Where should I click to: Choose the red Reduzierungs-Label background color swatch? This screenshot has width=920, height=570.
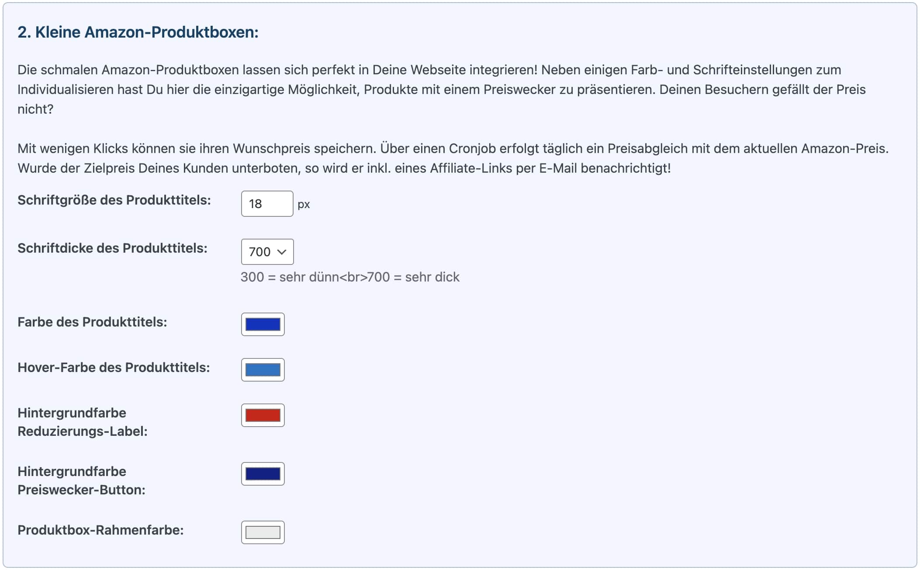point(263,415)
